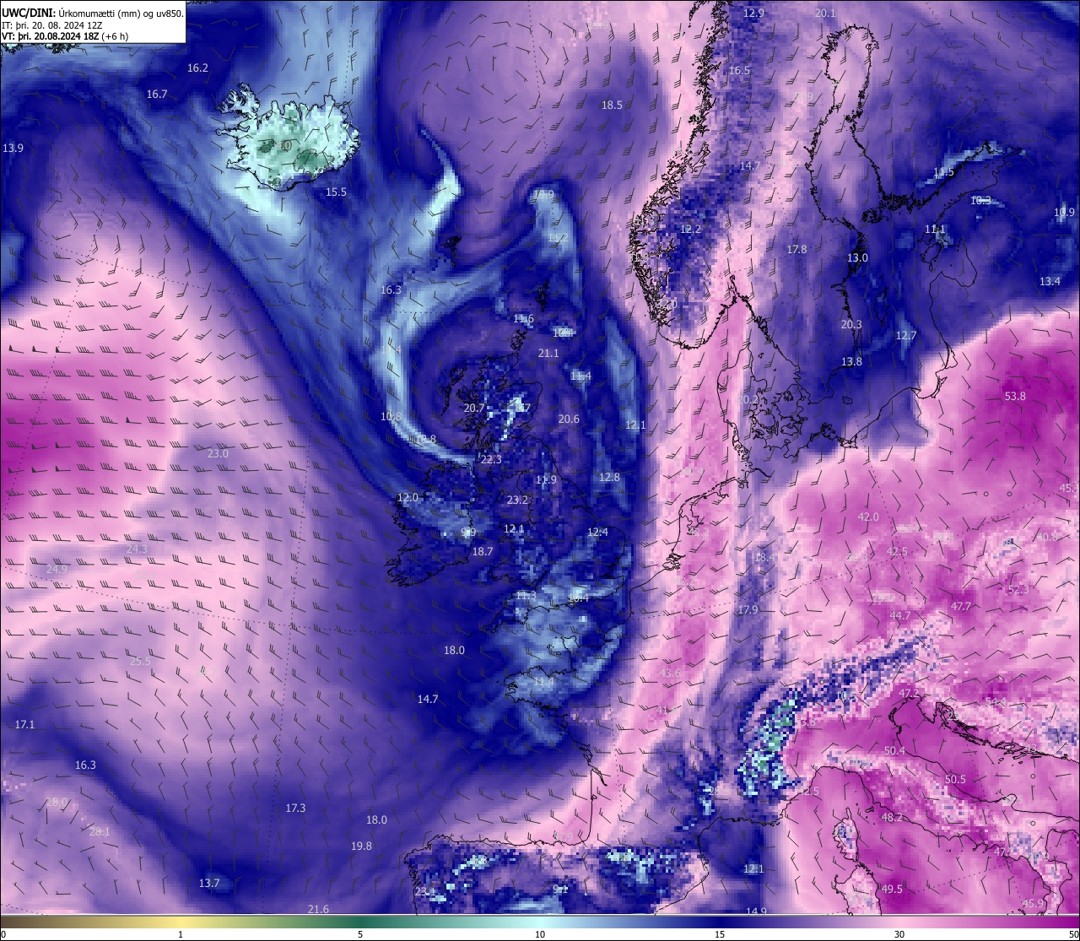Viewport: 1080px width, 941px height.
Task: Click the 49.5 value near Sardinia
Action: [x=892, y=889]
